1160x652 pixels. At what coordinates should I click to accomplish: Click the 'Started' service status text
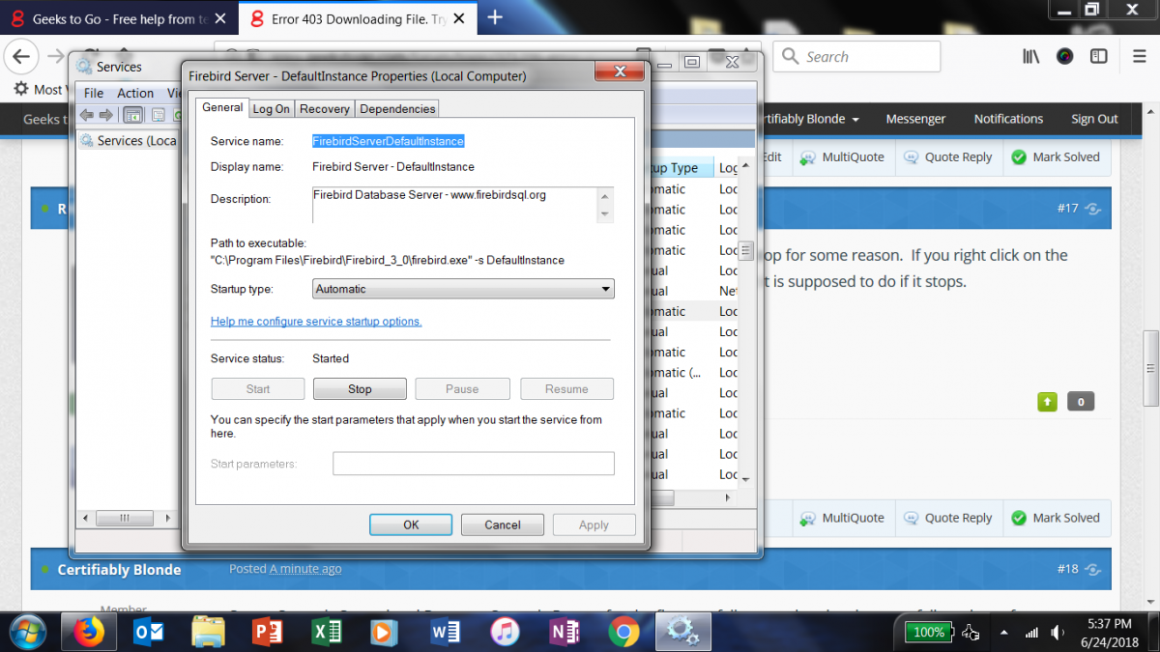(331, 358)
